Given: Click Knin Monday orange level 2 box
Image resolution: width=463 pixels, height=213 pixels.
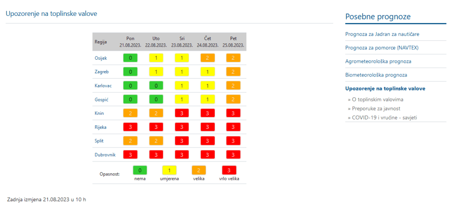Looking at the screenshot, I should 131,113.
